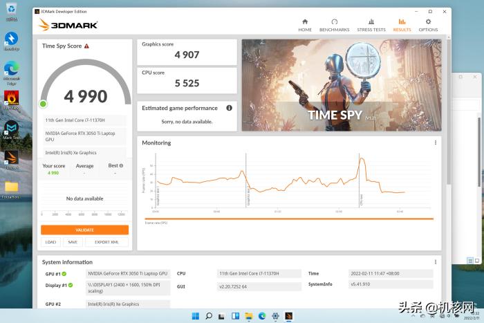The image size is (484, 323).
Task: Open the Windows Start menu
Action: [196, 316]
